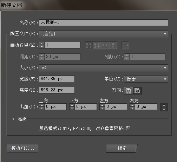The height and width of the screenshot is (162, 177).
Task: Set portrait orientation icon
Action: (x=129, y=91)
